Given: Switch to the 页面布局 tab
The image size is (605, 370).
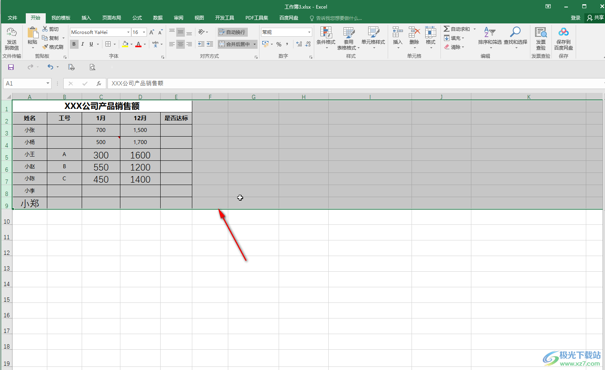Looking at the screenshot, I should tap(112, 18).
